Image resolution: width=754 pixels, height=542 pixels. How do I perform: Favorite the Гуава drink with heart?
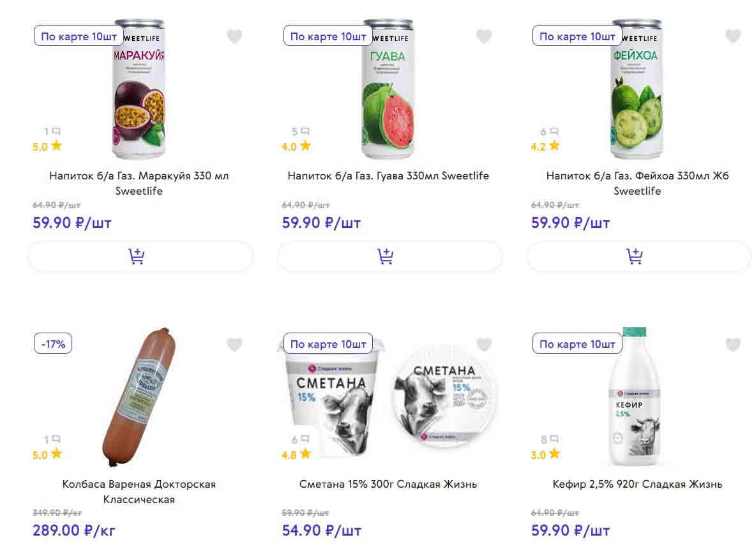coord(484,36)
